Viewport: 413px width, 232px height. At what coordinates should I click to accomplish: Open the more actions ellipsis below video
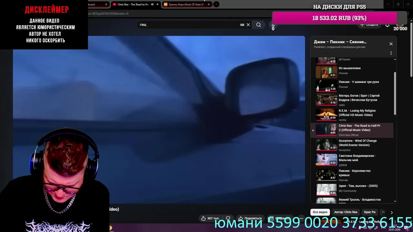tap(301, 218)
